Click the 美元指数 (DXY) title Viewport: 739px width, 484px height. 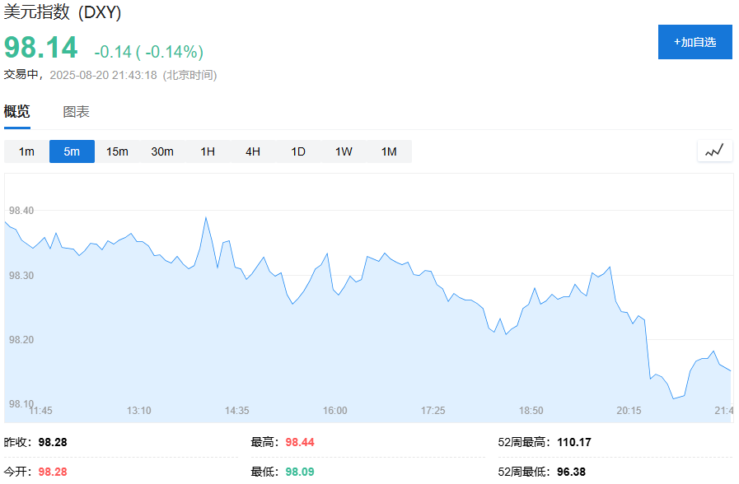tap(63, 14)
